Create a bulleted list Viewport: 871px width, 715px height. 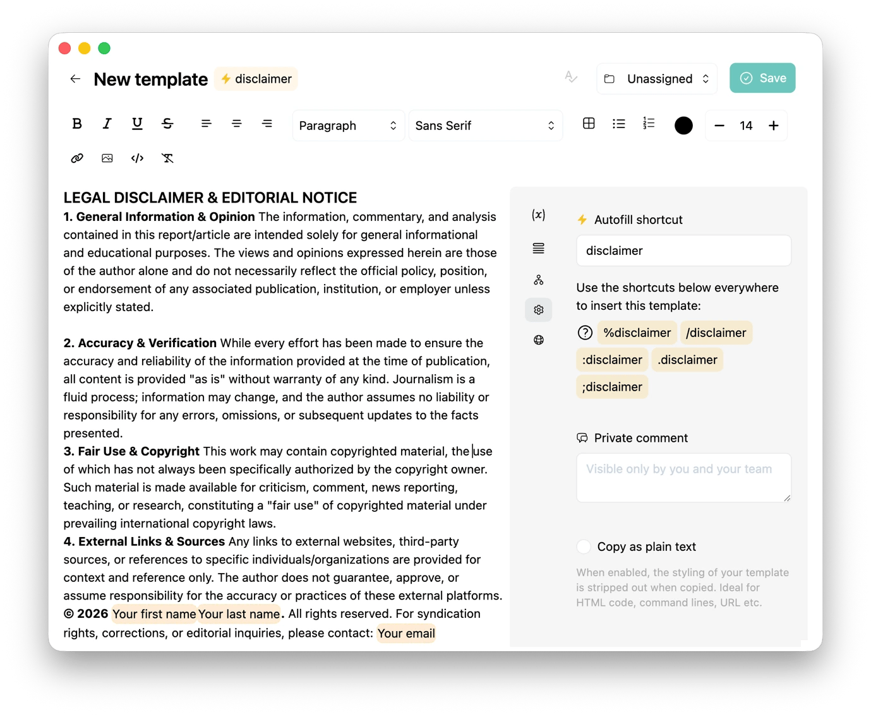(x=619, y=124)
